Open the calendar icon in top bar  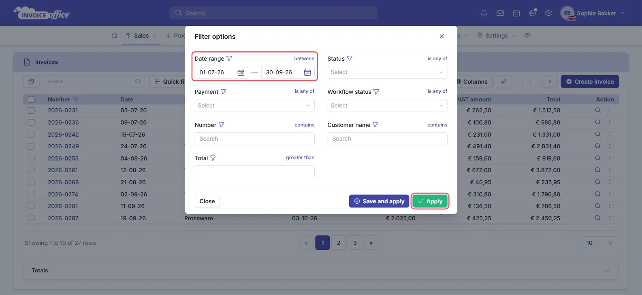(516, 13)
